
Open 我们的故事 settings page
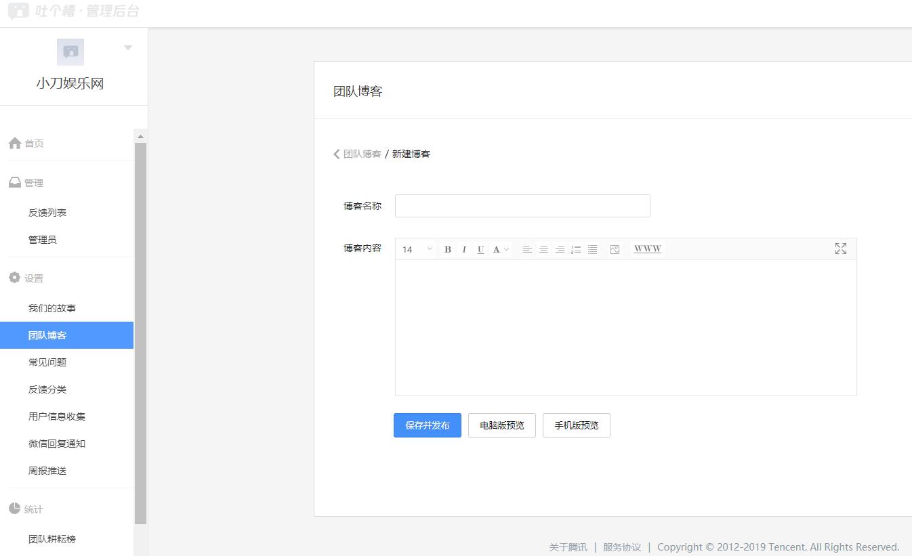[52, 308]
